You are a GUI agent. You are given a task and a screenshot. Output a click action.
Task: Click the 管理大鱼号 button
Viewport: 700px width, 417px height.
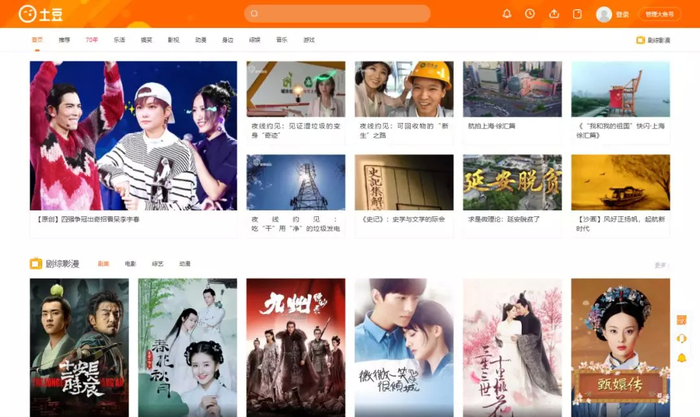coord(660,14)
